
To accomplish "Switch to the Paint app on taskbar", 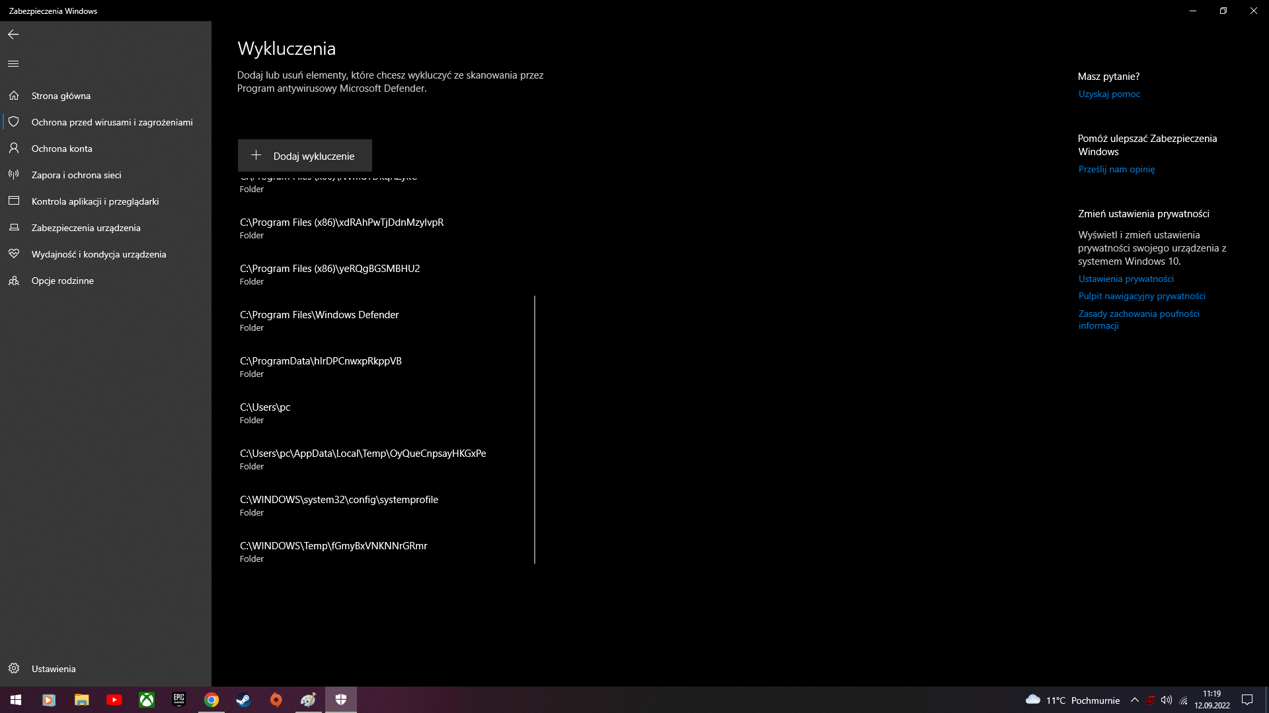I will point(308,700).
